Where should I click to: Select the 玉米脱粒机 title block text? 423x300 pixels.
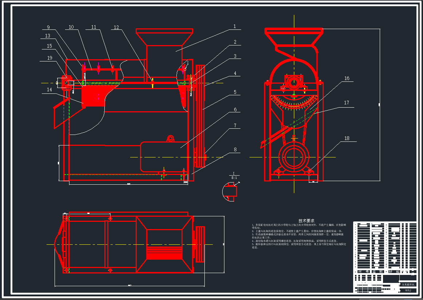click(408, 285)
